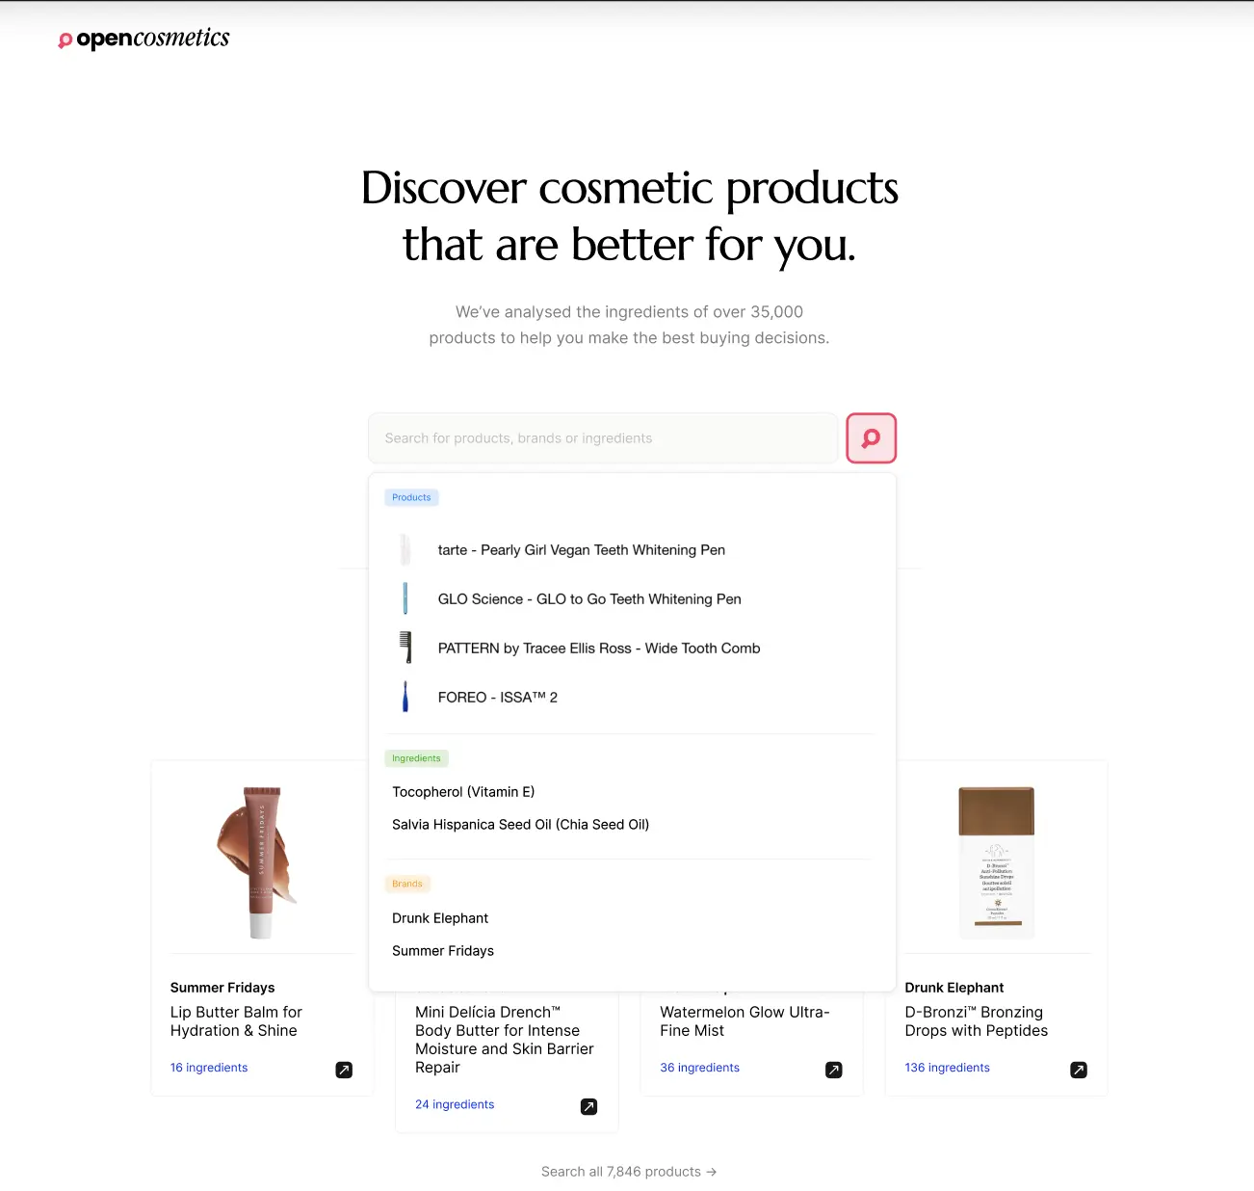The height and width of the screenshot is (1191, 1254).
Task: Click the opencosmetics logo
Action: tap(144, 39)
